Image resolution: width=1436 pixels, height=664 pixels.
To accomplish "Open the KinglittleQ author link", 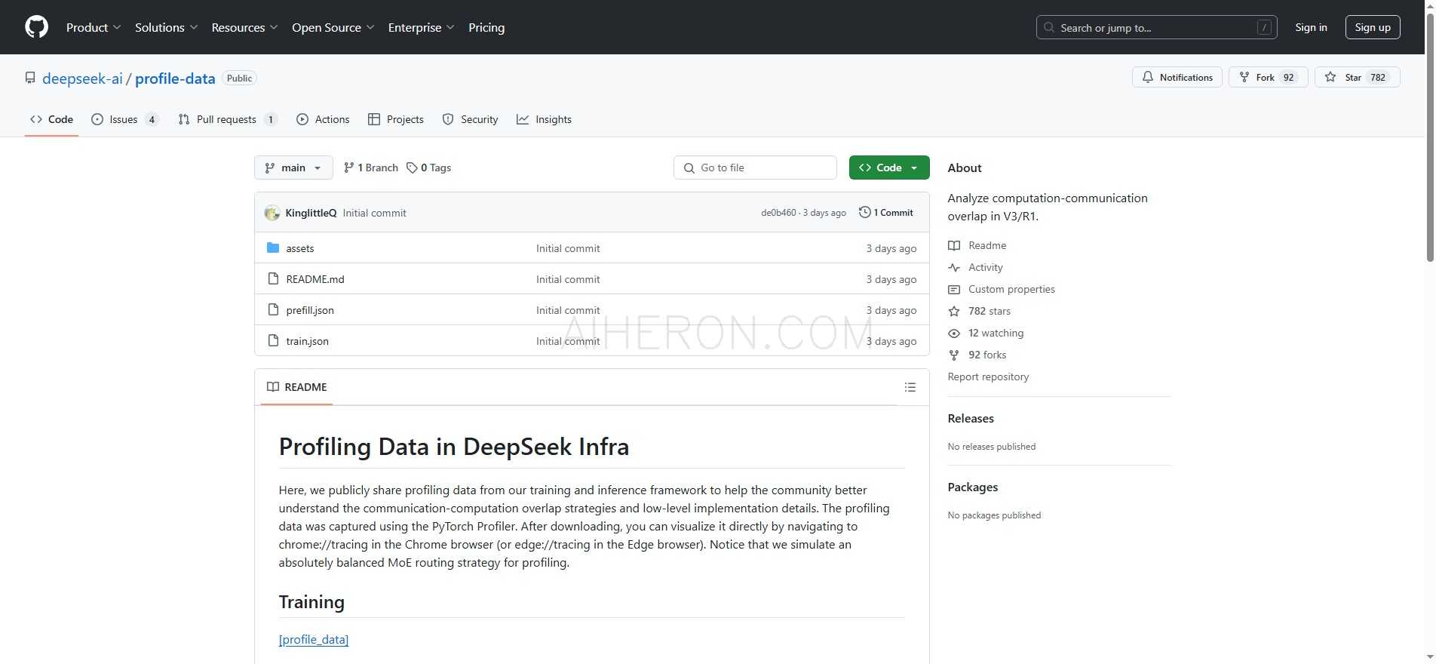I will (x=311, y=213).
